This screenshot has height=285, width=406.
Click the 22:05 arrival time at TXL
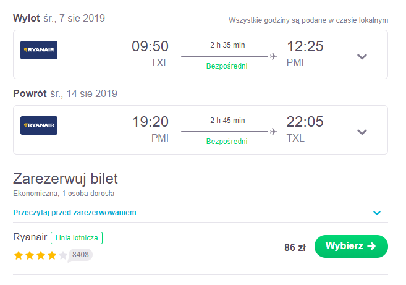pos(305,122)
